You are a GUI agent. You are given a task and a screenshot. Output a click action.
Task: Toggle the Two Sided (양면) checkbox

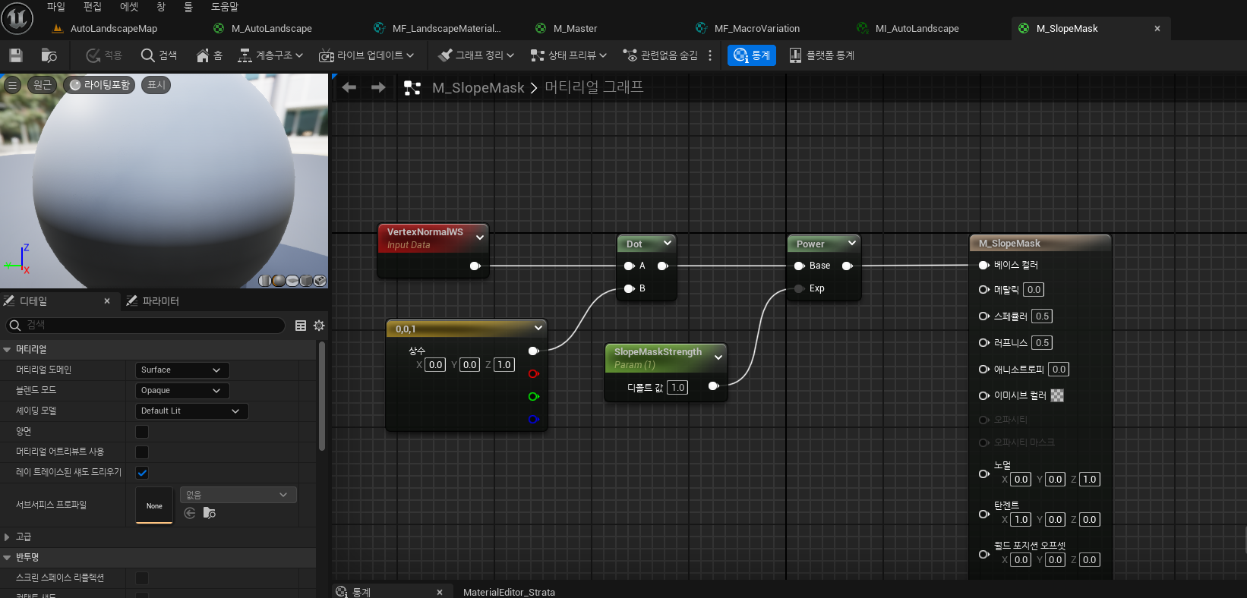(142, 432)
